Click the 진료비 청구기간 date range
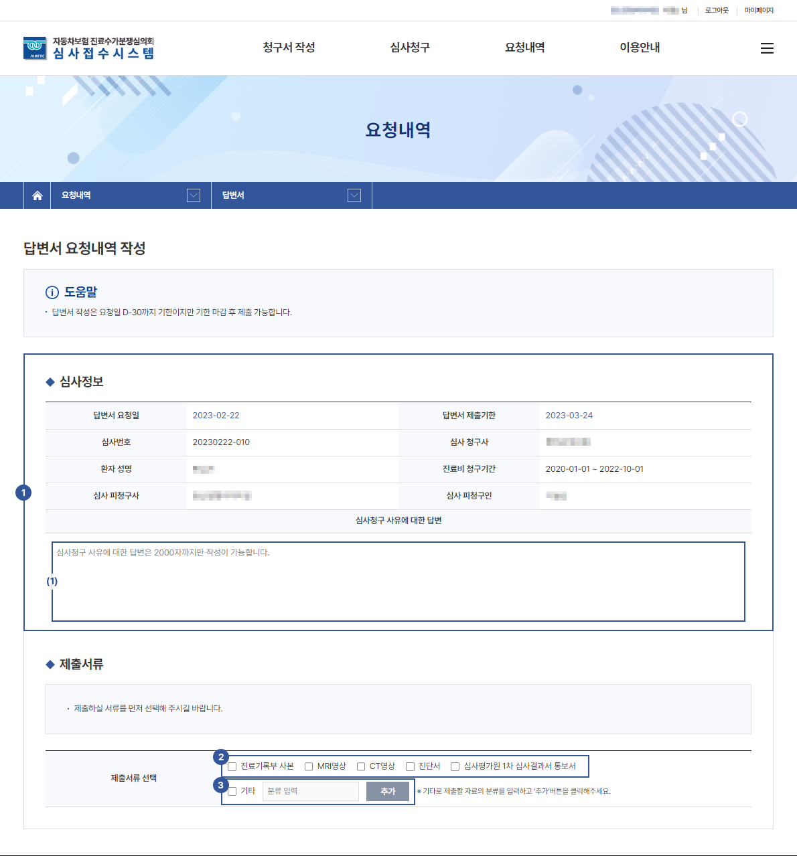The width and height of the screenshot is (797, 856). [x=594, y=469]
